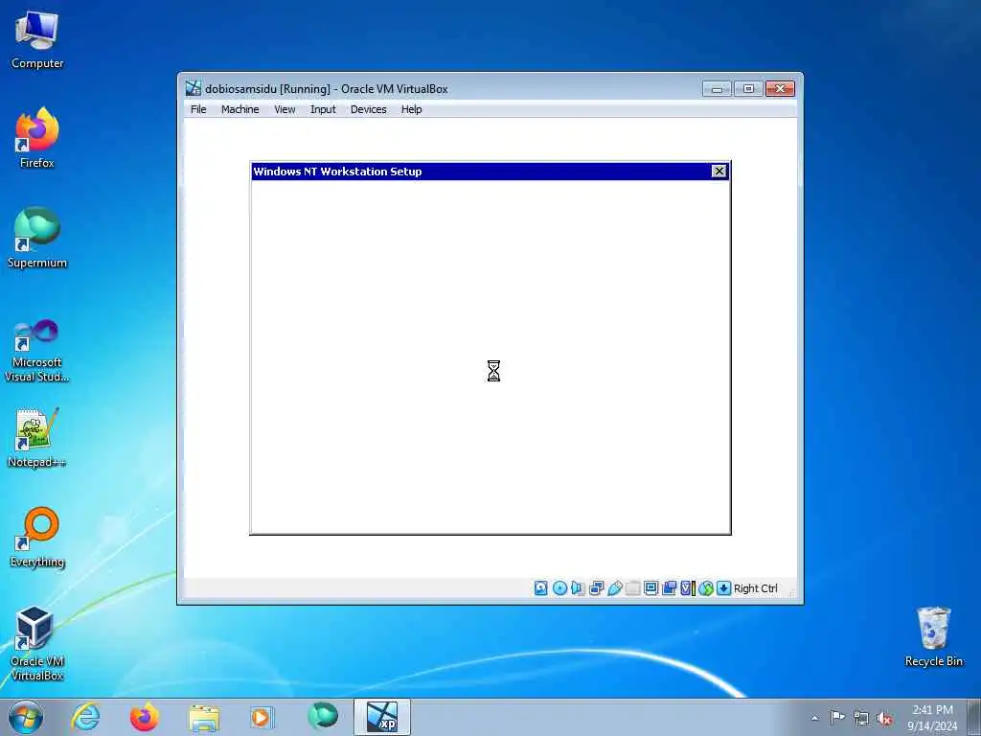
Task: Click the optical disc indicator in VirtualBox status bar
Action: click(559, 588)
